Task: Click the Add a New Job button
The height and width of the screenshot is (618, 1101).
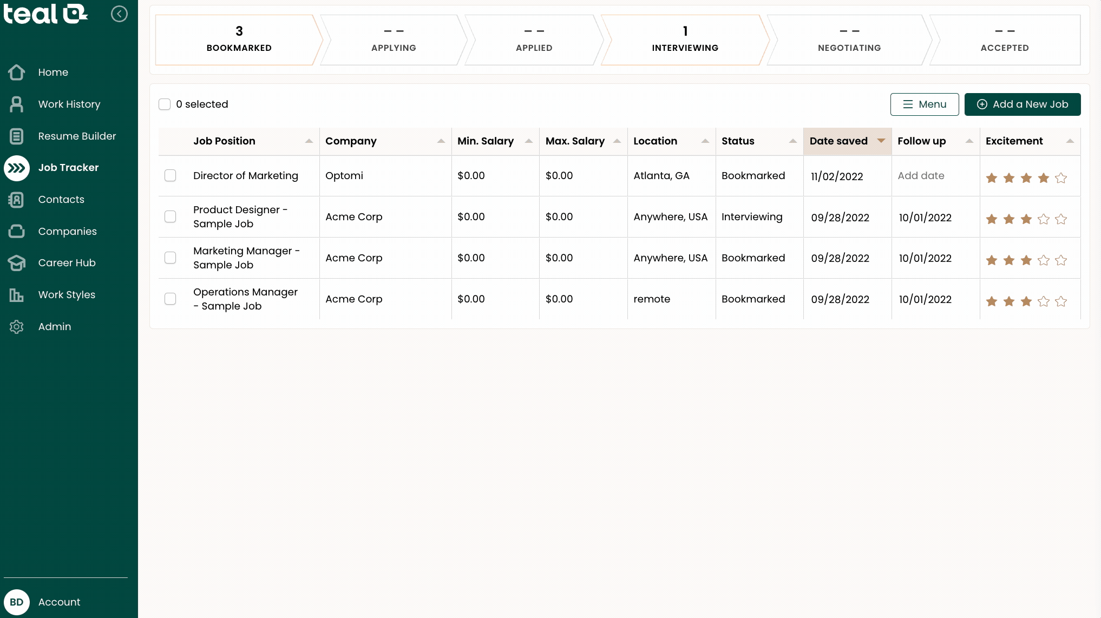Action: coord(1022,104)
